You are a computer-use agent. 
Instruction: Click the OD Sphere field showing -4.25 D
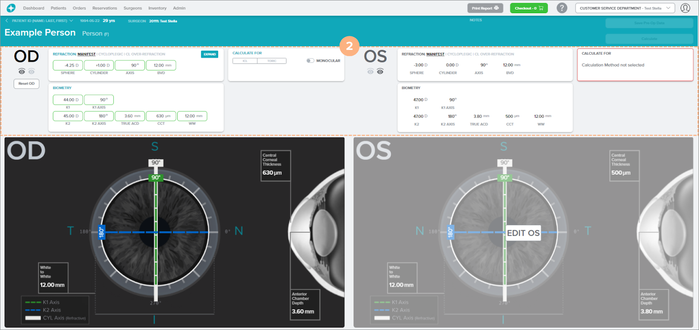[68, 65]
